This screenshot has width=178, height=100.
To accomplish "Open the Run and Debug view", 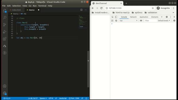I will pyautogui.click(x=4, y=32).
